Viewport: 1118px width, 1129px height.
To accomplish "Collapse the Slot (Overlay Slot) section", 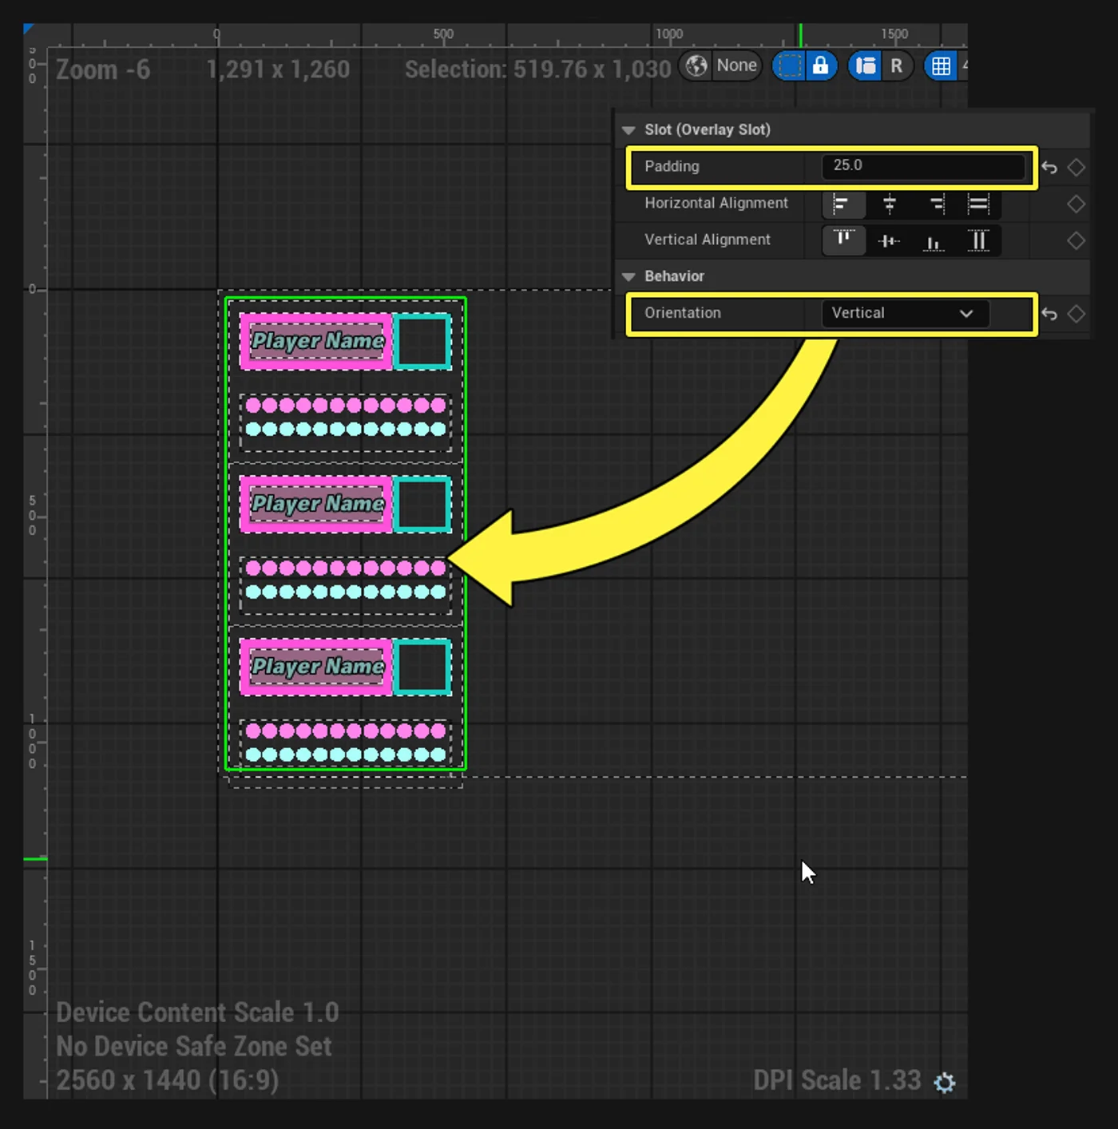I will (x=628, y=130).
